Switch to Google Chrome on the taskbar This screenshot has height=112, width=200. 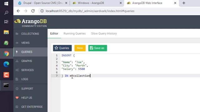click(x=6, y=54)
